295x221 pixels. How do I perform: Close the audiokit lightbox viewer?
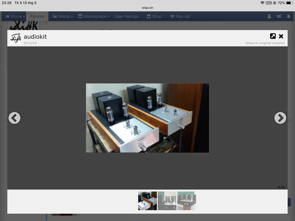tap(281, 36)
